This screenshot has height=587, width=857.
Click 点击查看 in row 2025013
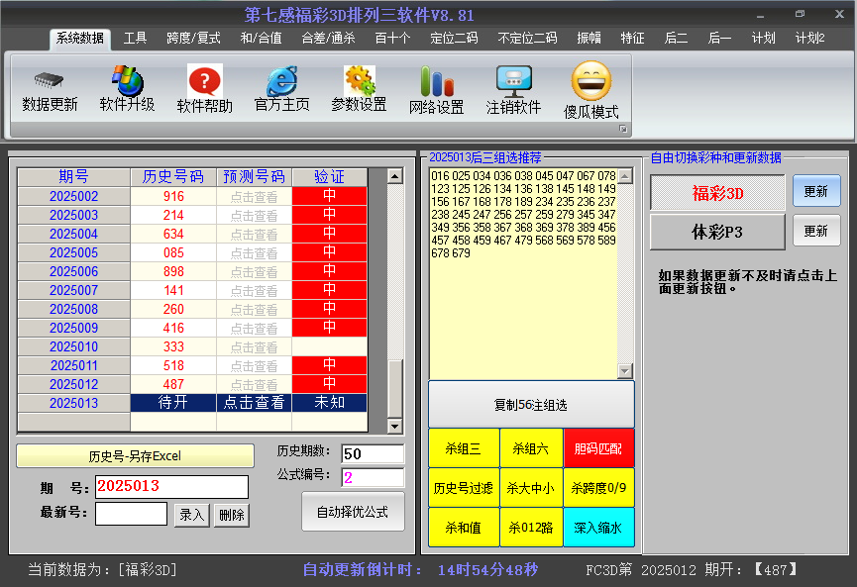tap(255, 403)
